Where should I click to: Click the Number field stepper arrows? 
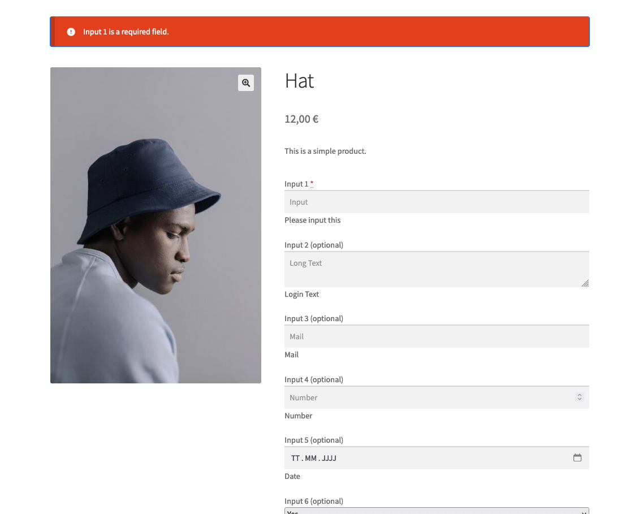580,397
